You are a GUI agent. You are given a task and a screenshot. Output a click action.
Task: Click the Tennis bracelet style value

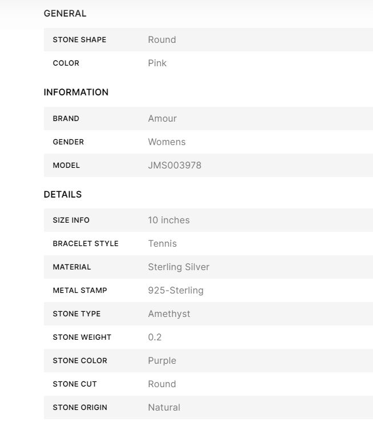[163, 244]
